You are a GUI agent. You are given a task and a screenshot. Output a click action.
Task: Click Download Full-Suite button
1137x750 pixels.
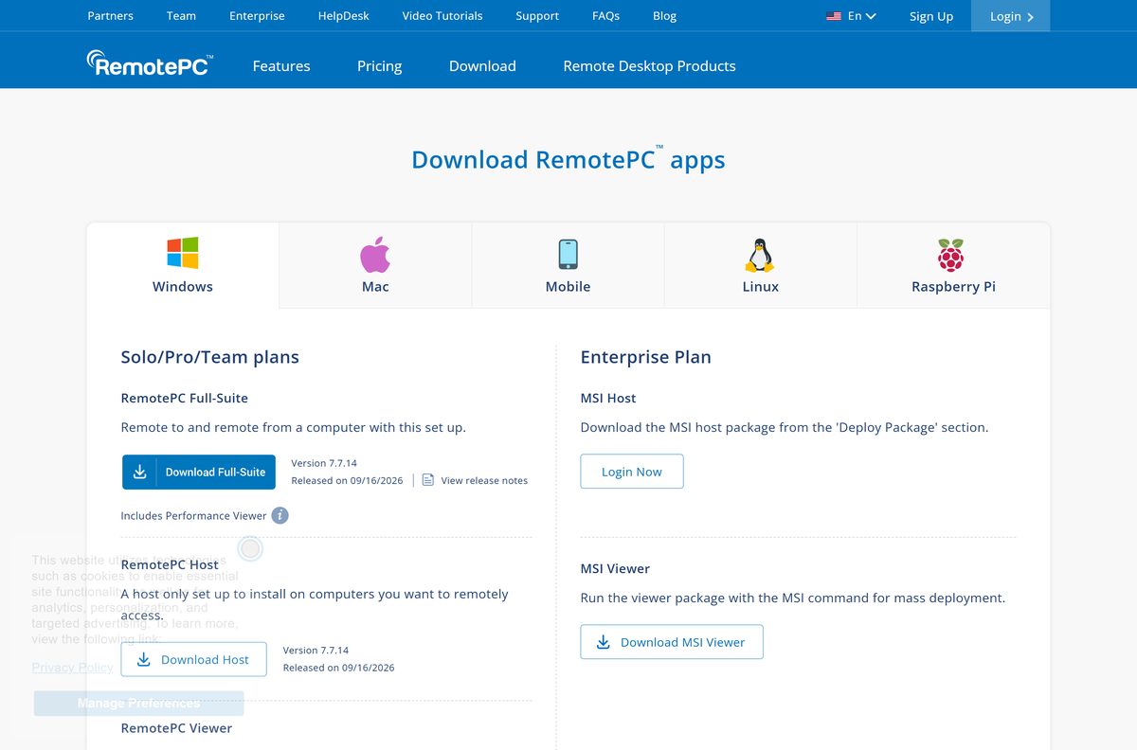coord(199,472)
